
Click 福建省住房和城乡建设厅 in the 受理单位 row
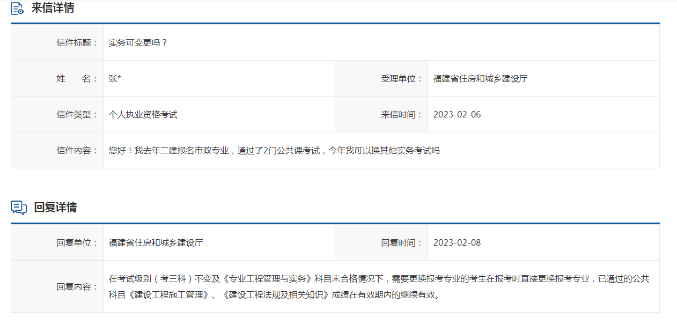pyautogui.click(x=481, y=79)
